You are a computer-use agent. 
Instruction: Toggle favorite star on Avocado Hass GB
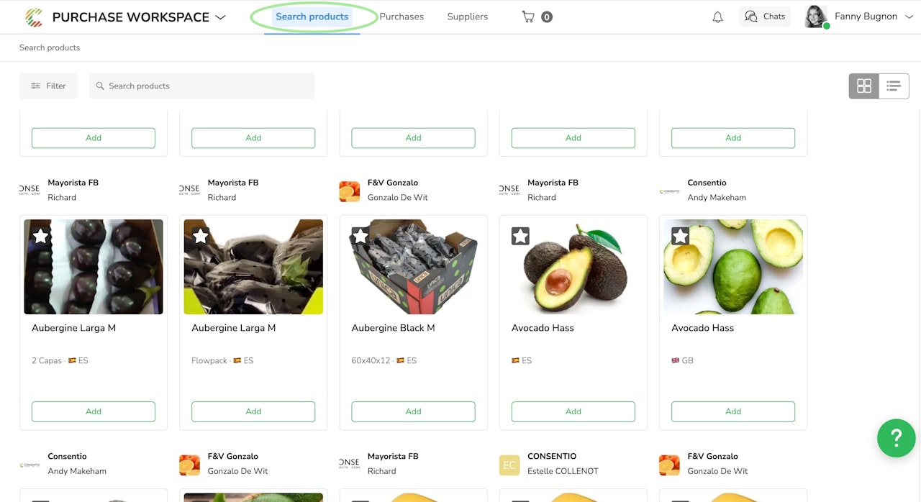point(680,236)
